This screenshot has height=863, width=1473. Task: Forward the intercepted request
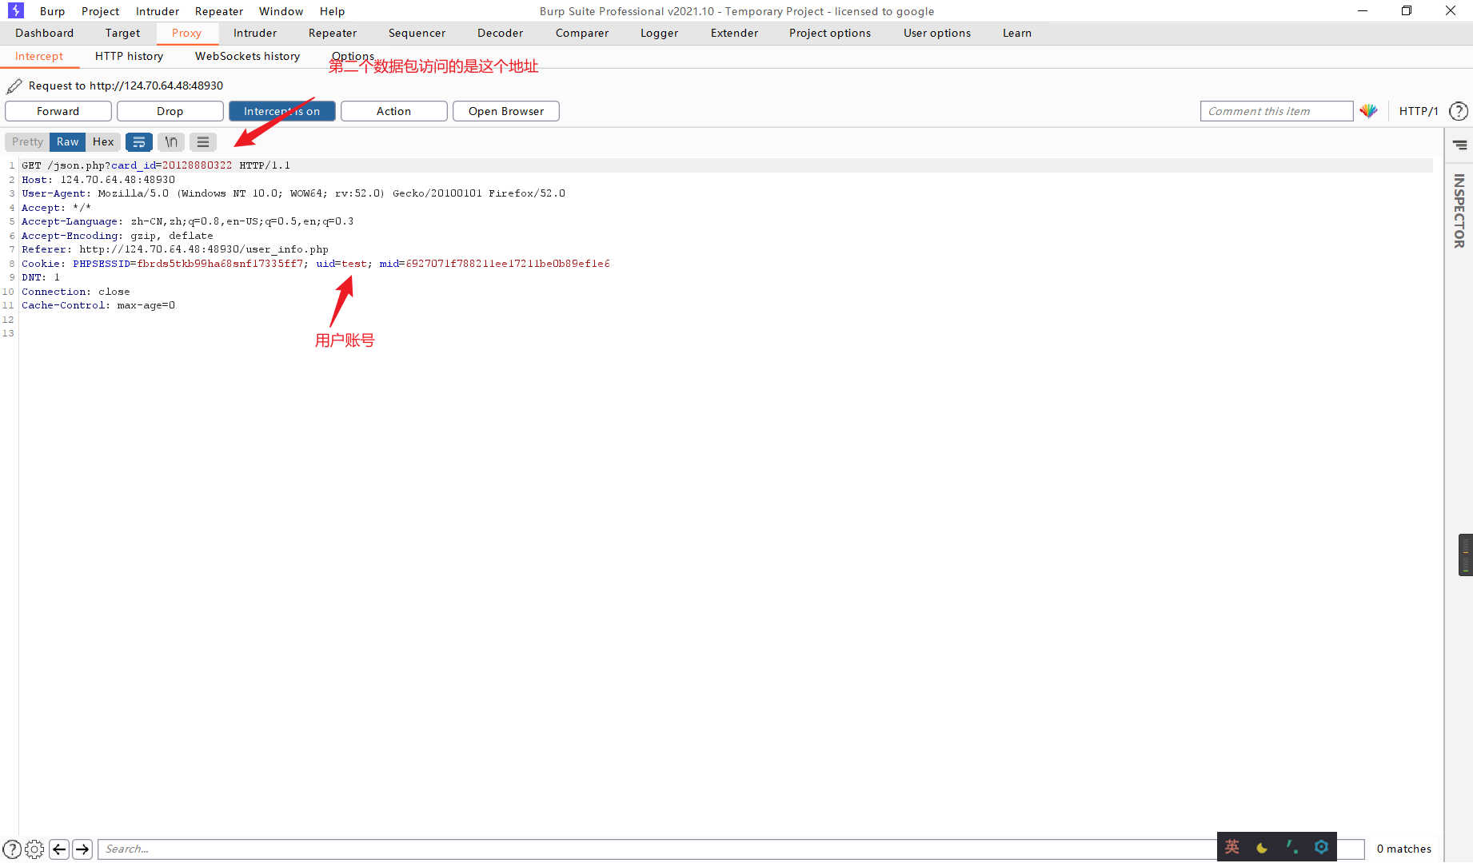pyautogui.click(x=58, y=111)
